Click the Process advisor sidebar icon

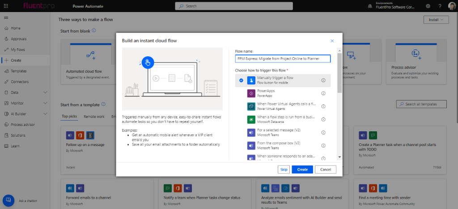click(x=6, y=125)
